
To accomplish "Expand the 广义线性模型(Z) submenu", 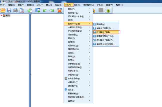I will click(x=78, y=31).
